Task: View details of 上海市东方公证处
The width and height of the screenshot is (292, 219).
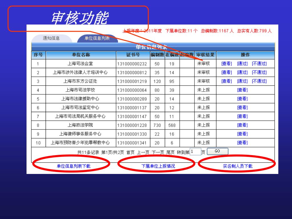Action: click(227, 81)
